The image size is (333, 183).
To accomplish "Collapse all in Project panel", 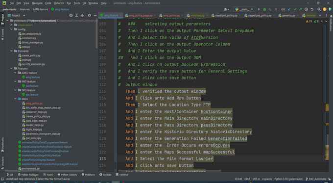I will tap(82, 16).
